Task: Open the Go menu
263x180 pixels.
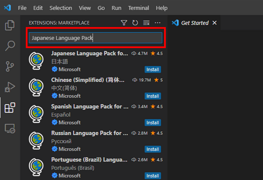Action: point(101,8)
